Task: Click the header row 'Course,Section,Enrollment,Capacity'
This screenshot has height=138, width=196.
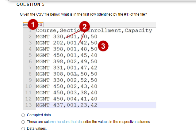Action: [x=94, y=30]
